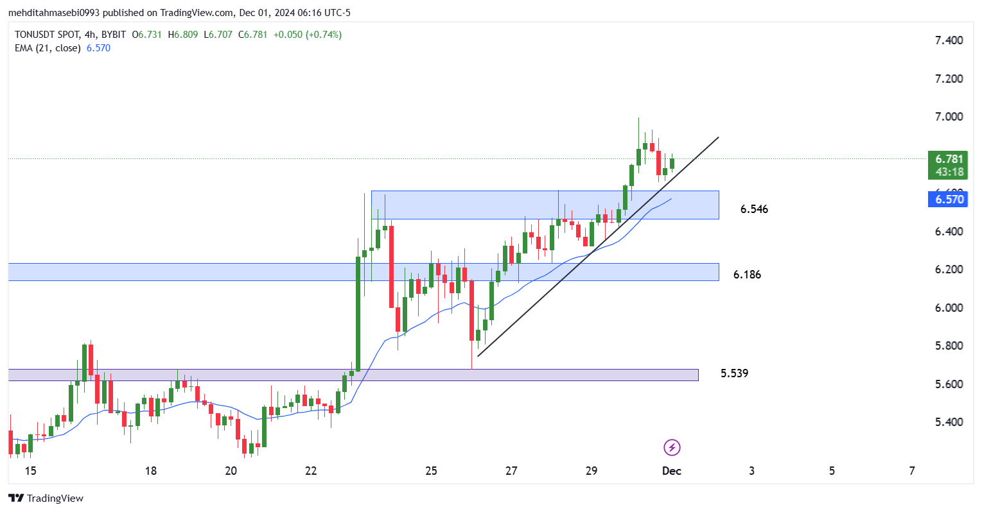Select the EMA (21, close) indicator legend
982x512 pixels.
[48, 48]
